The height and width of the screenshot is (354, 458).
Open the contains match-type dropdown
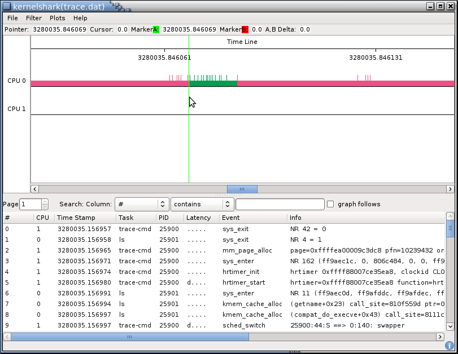(x=202, y=204)
